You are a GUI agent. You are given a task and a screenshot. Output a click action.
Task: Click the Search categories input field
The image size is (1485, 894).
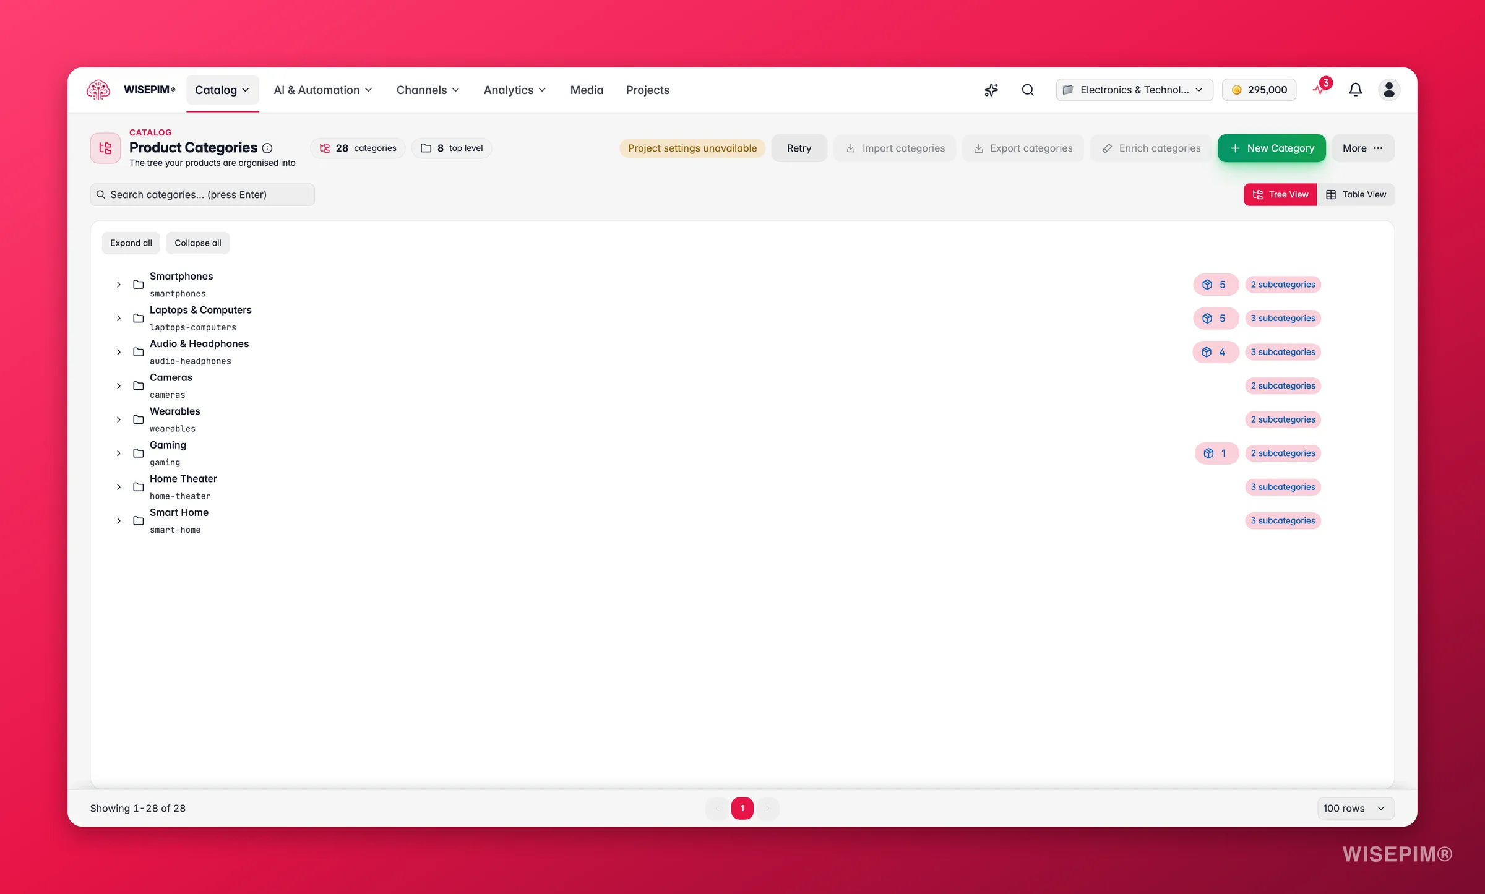coord(202,194)
